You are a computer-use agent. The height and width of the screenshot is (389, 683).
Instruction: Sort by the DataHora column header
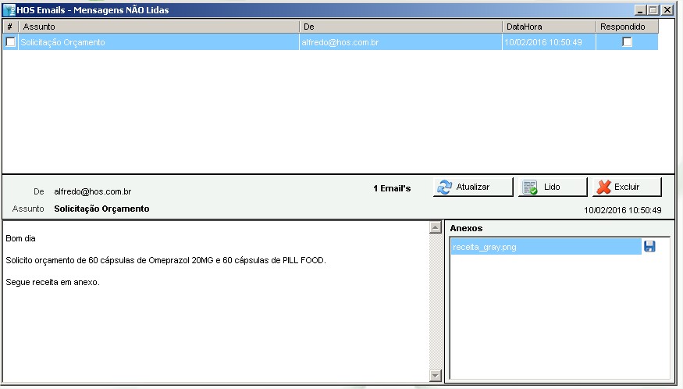pos(549,27)
